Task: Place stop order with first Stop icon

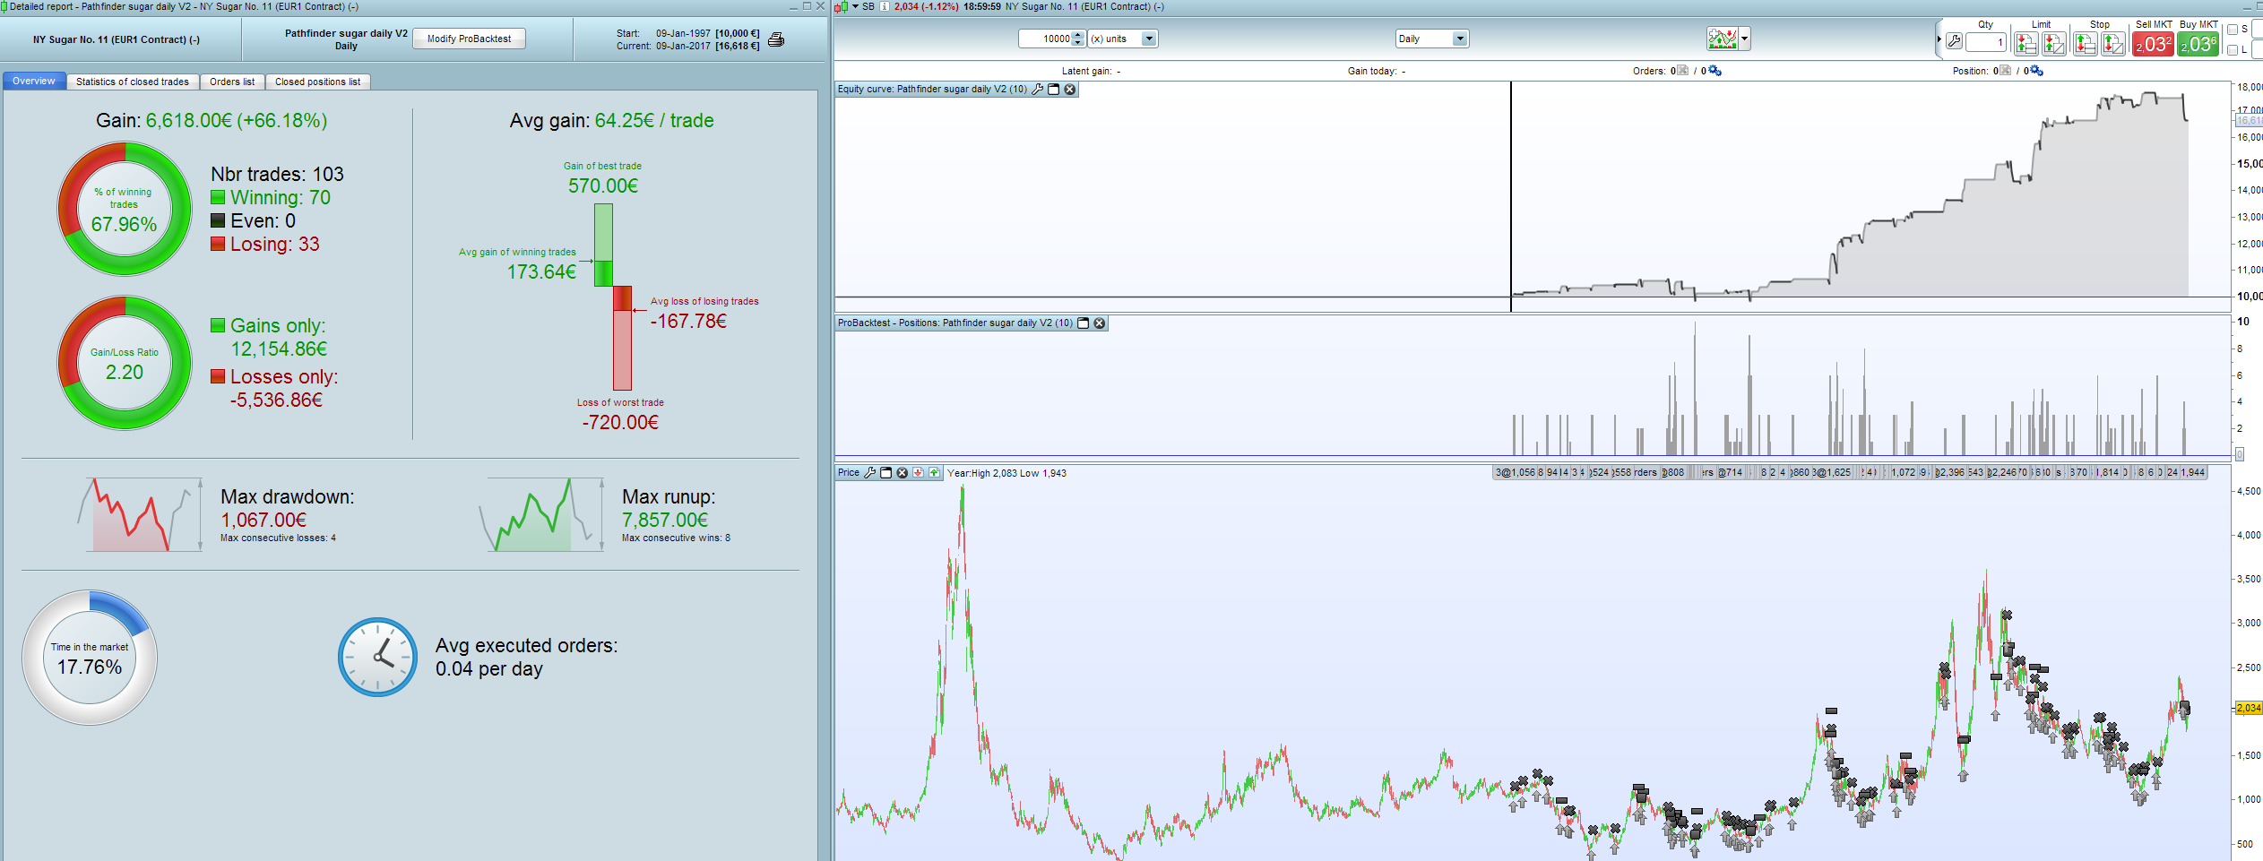Action: 2085,43
